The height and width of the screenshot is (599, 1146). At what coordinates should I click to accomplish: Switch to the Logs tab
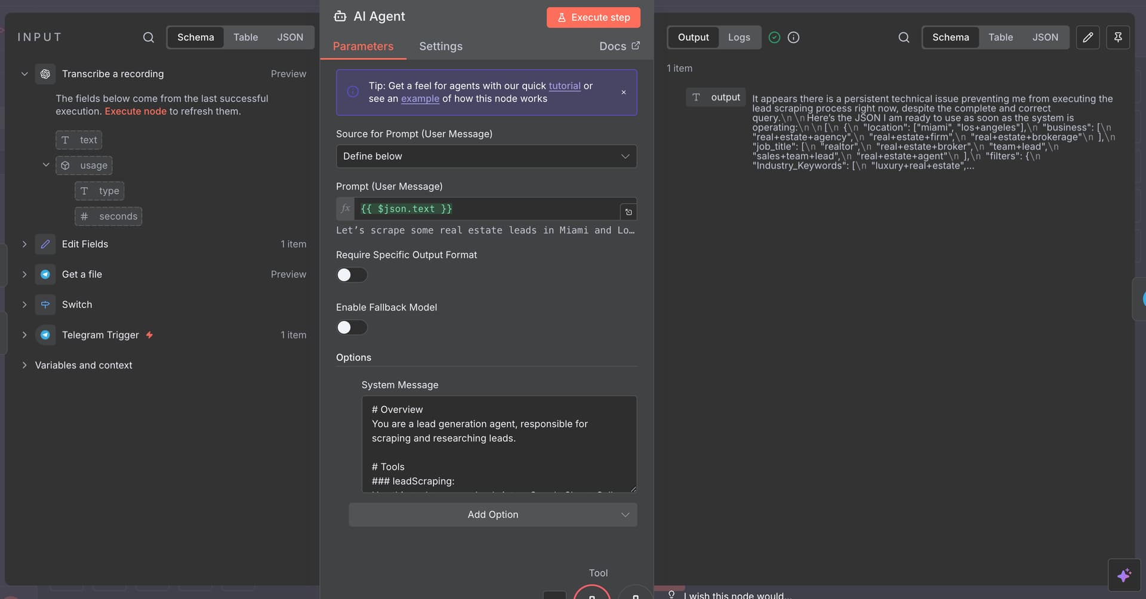[x=738, y=37]
